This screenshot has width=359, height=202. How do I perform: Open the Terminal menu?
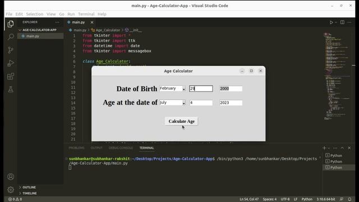point(86,14)
